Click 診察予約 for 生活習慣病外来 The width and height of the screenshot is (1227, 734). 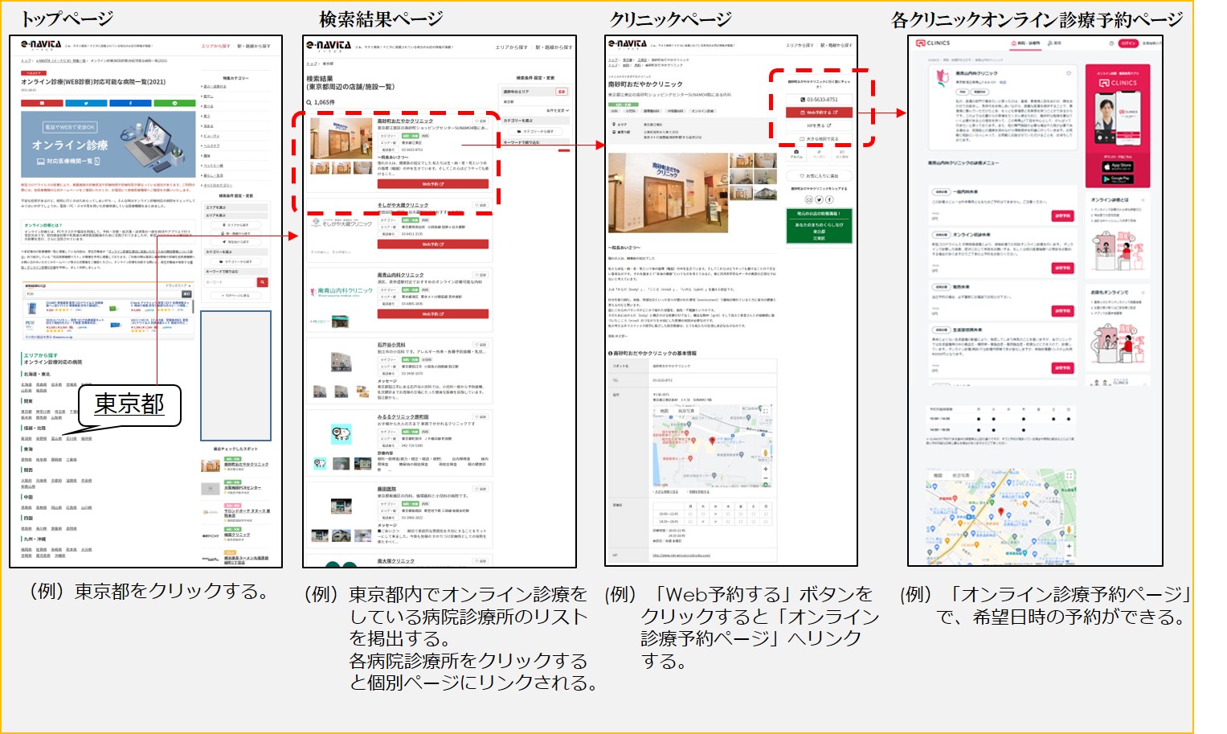1062,367
